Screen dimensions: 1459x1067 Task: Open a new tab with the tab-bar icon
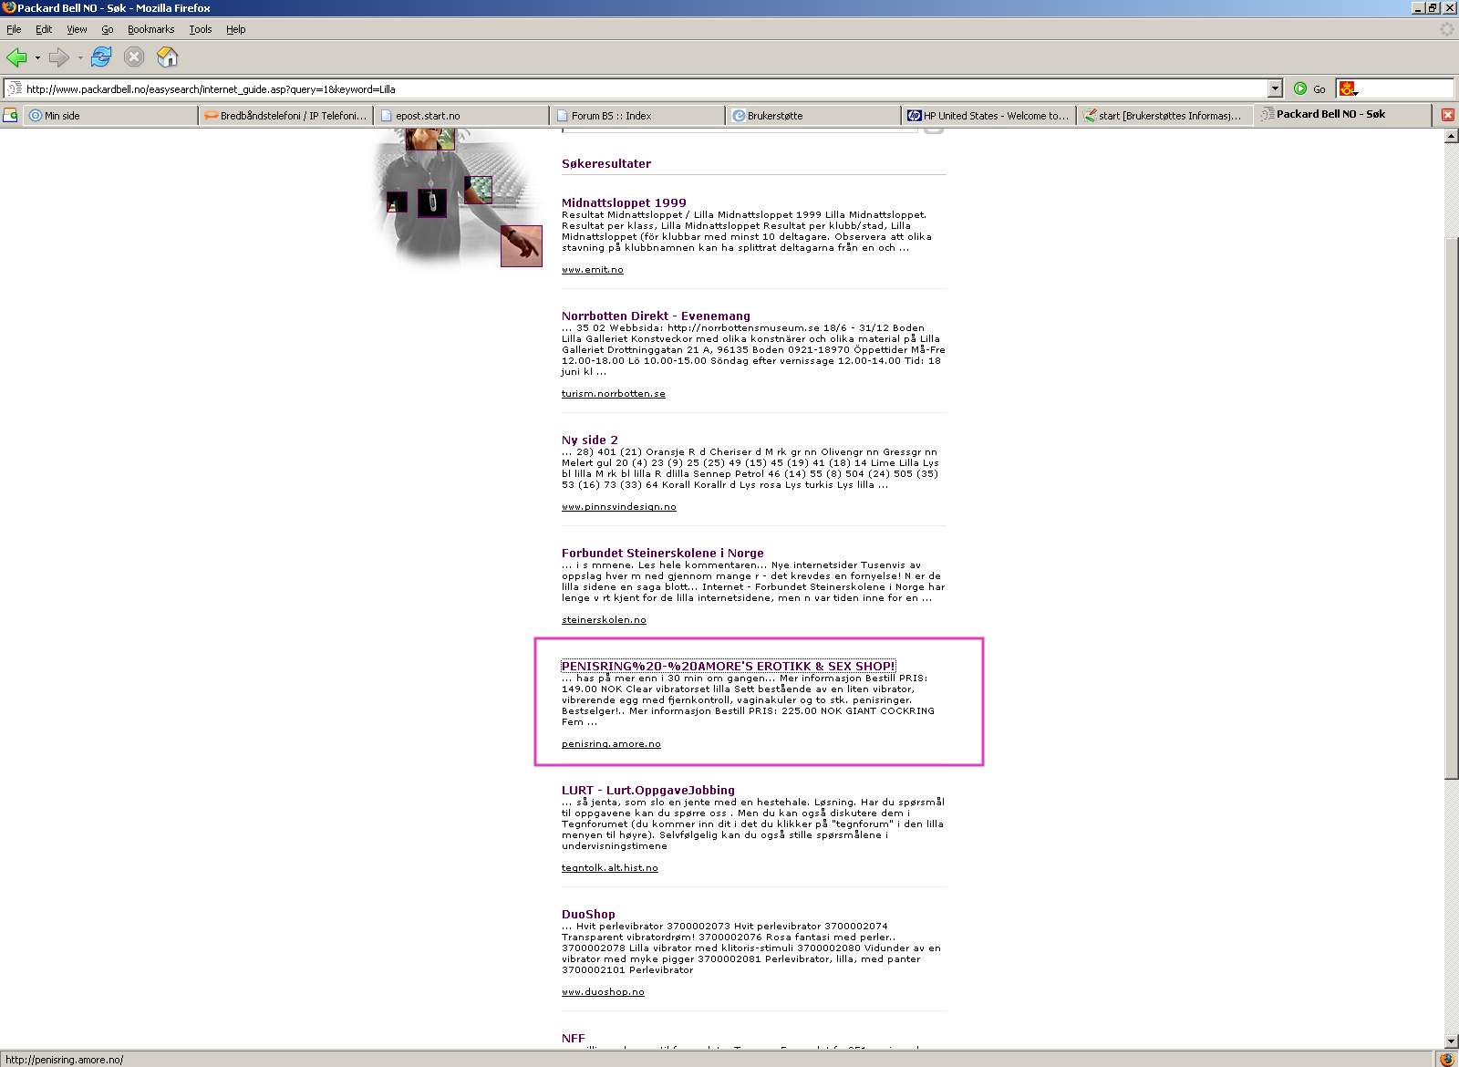click(10, 115)
